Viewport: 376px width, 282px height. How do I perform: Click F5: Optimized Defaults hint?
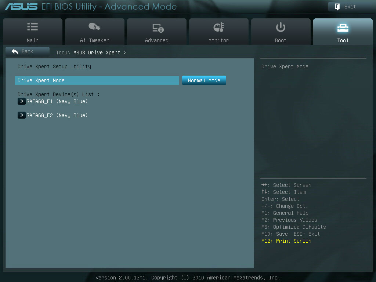tap(293, 227)
